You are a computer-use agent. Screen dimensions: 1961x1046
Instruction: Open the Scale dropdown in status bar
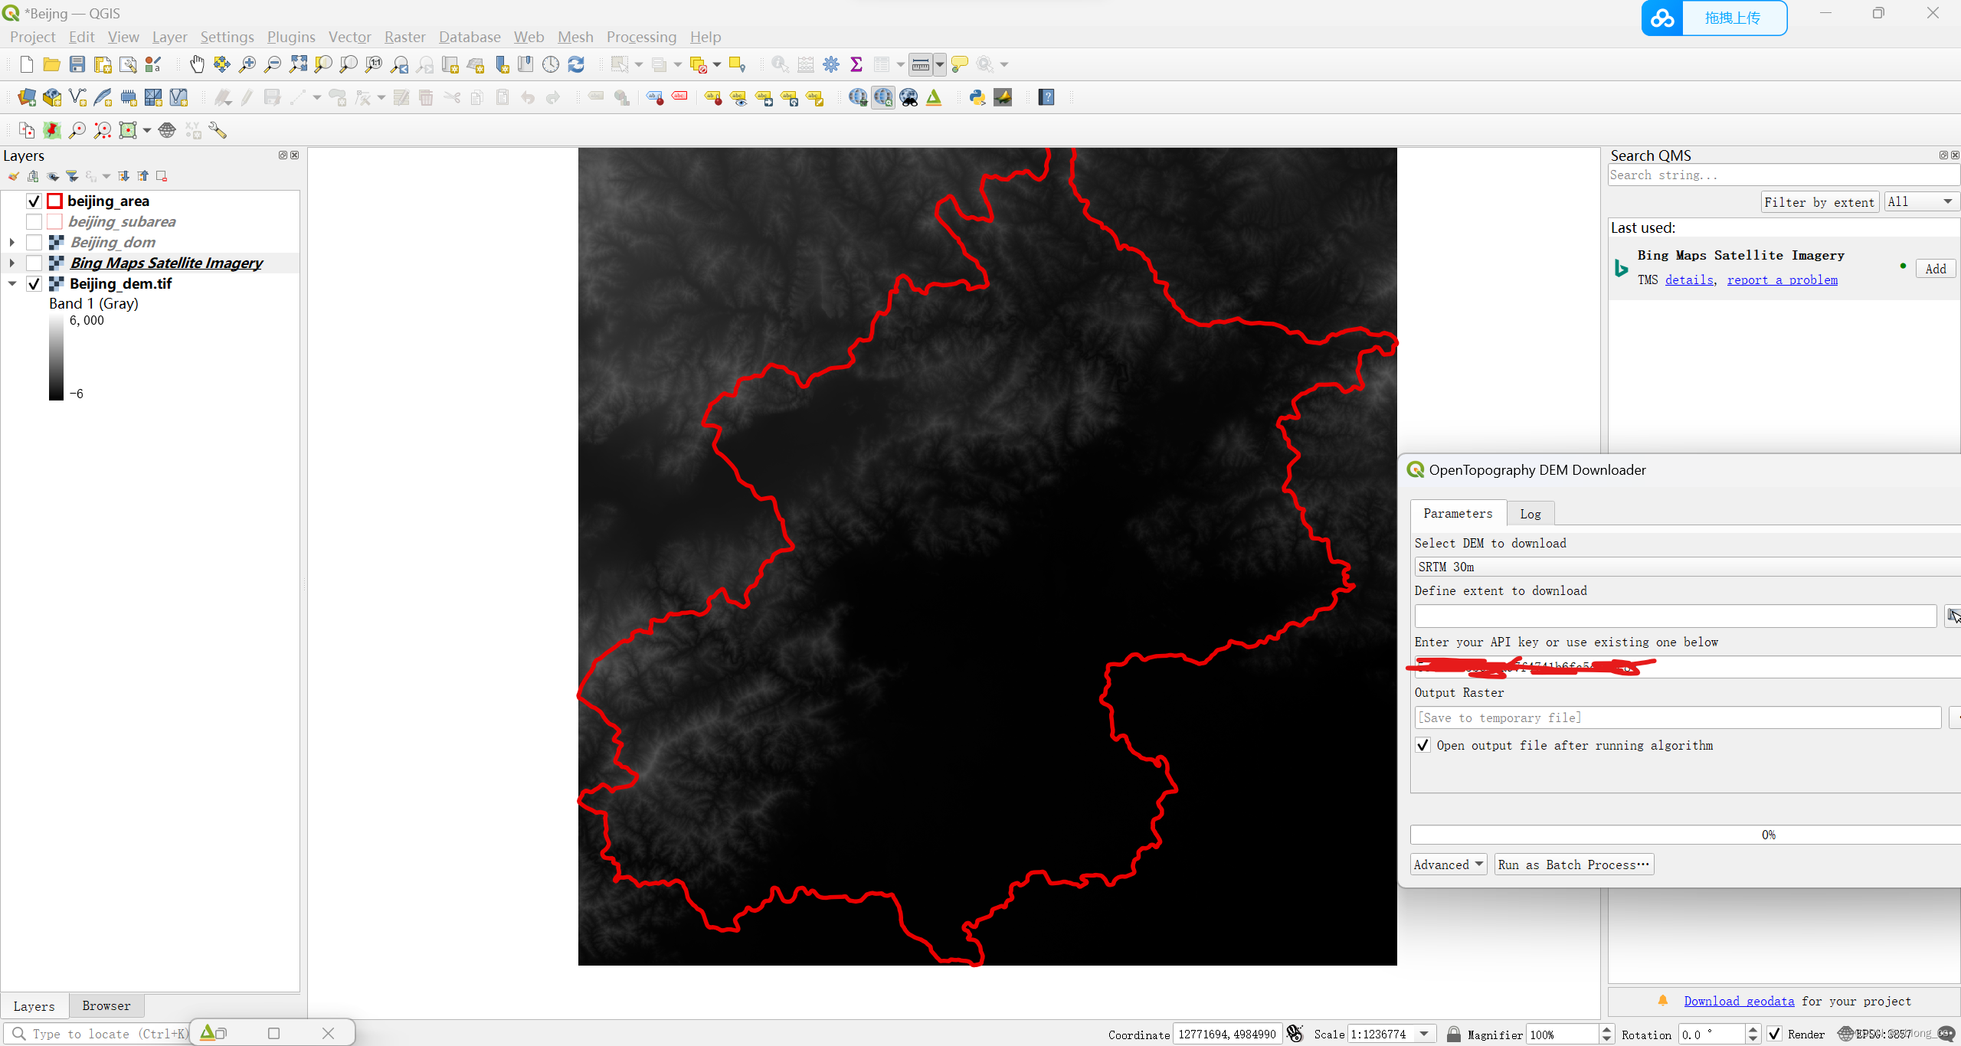pyautogui.click(x=1424, y=1034)
